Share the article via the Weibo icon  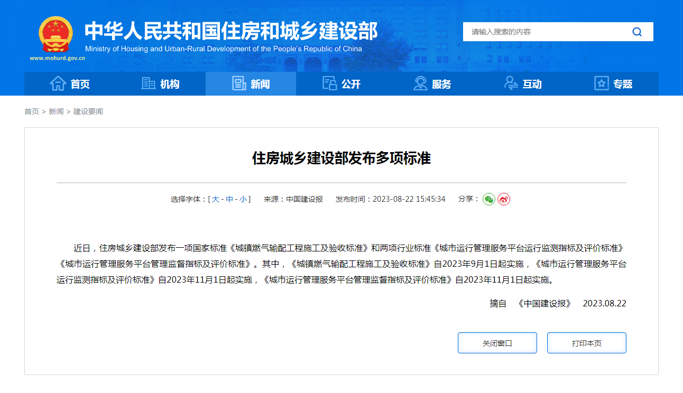point(504,200)
